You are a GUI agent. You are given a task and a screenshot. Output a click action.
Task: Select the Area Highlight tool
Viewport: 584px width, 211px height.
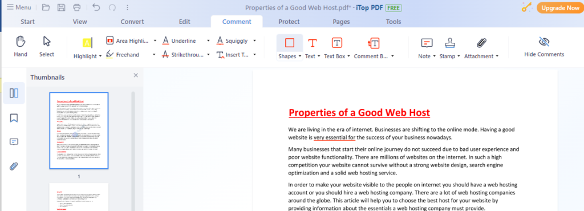pos(127,40)
